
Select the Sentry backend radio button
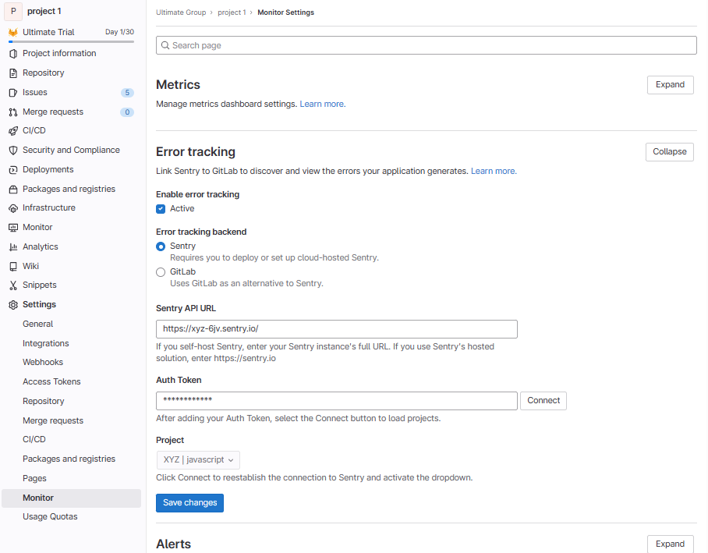161,246
